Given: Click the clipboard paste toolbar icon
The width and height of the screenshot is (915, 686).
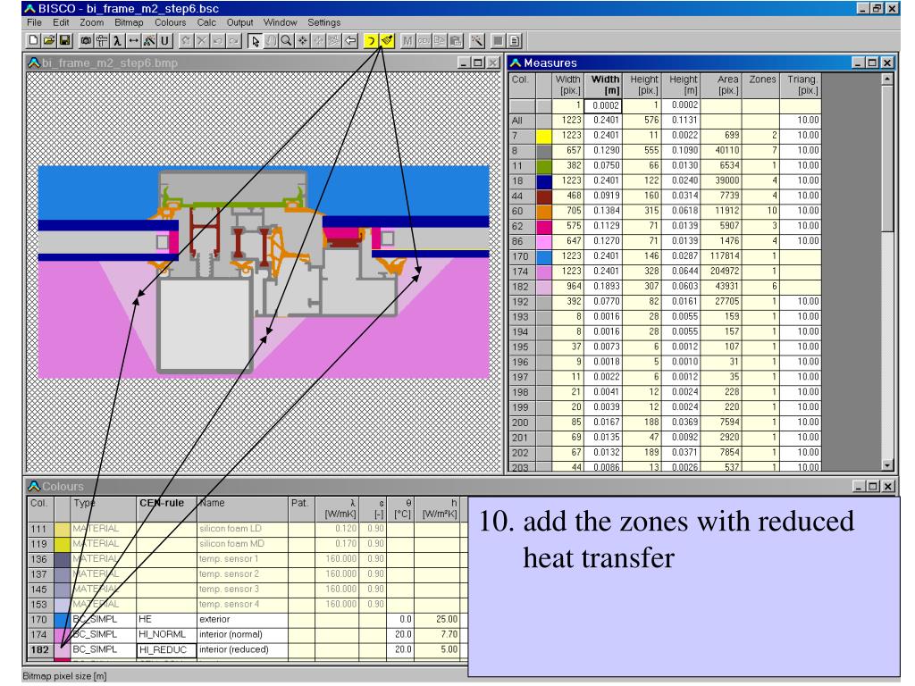Looking at the screenshot, I should click(456, 41).
